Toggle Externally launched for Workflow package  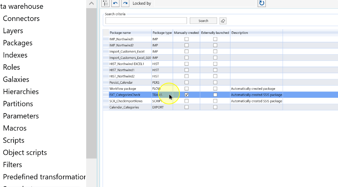click(215, 89)
